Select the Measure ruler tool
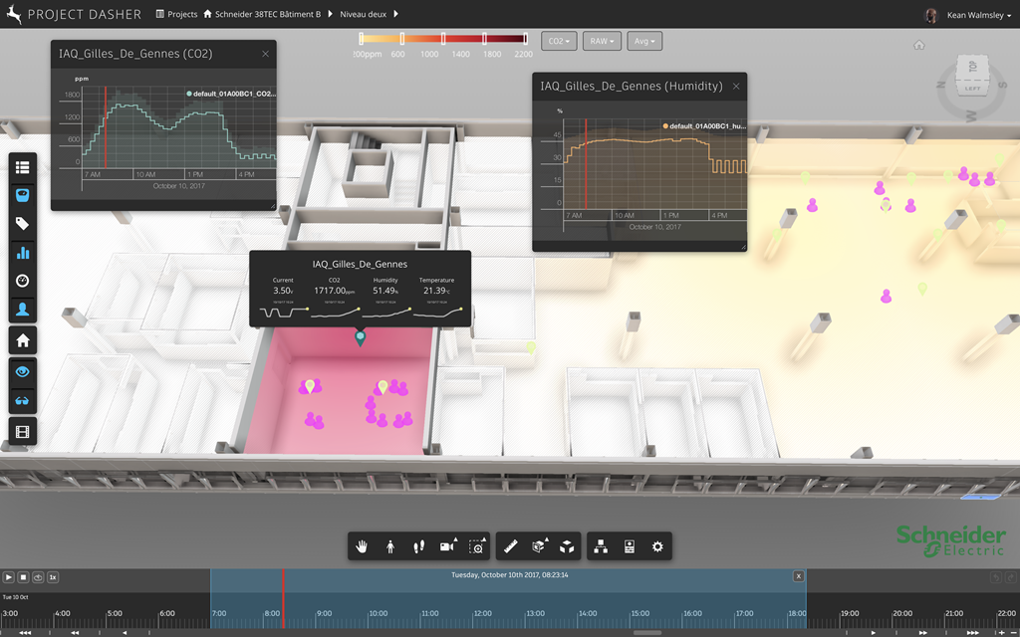The image size is (1020, 637). click(x=511, y=546)
